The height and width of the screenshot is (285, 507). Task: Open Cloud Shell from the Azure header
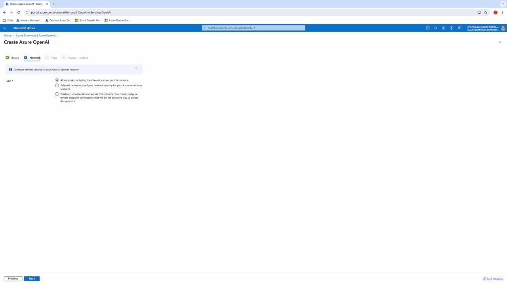click(428, 28)
